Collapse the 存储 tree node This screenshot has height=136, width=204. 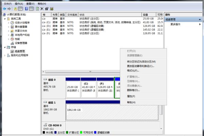tap(5, 47)
